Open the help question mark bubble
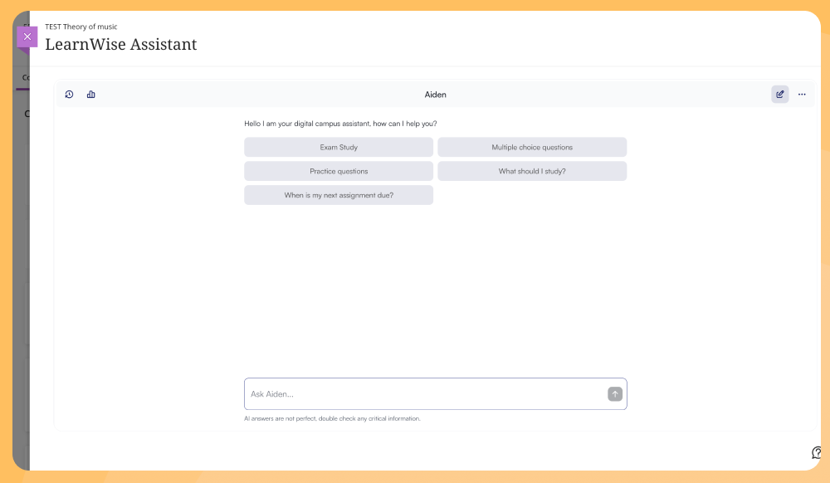 click(x=817, y=452)
